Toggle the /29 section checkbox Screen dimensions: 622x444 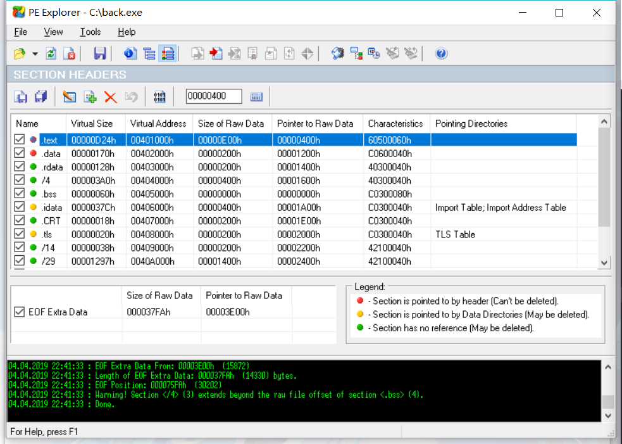[20, 261]
